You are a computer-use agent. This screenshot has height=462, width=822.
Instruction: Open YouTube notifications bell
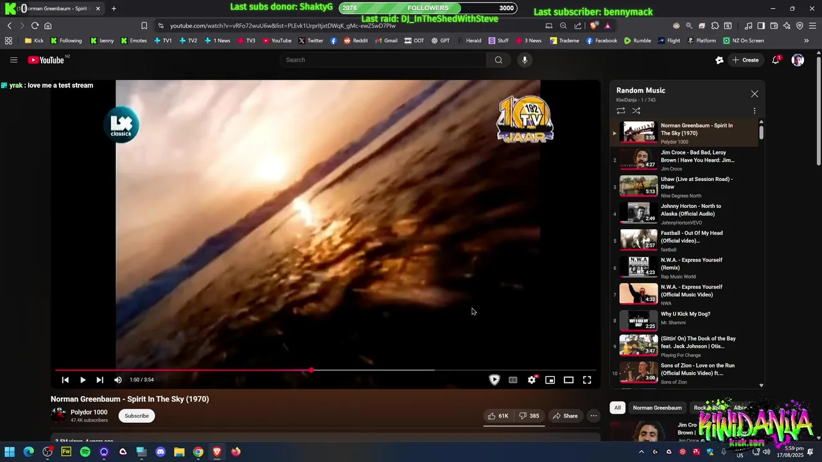(776, 60)
